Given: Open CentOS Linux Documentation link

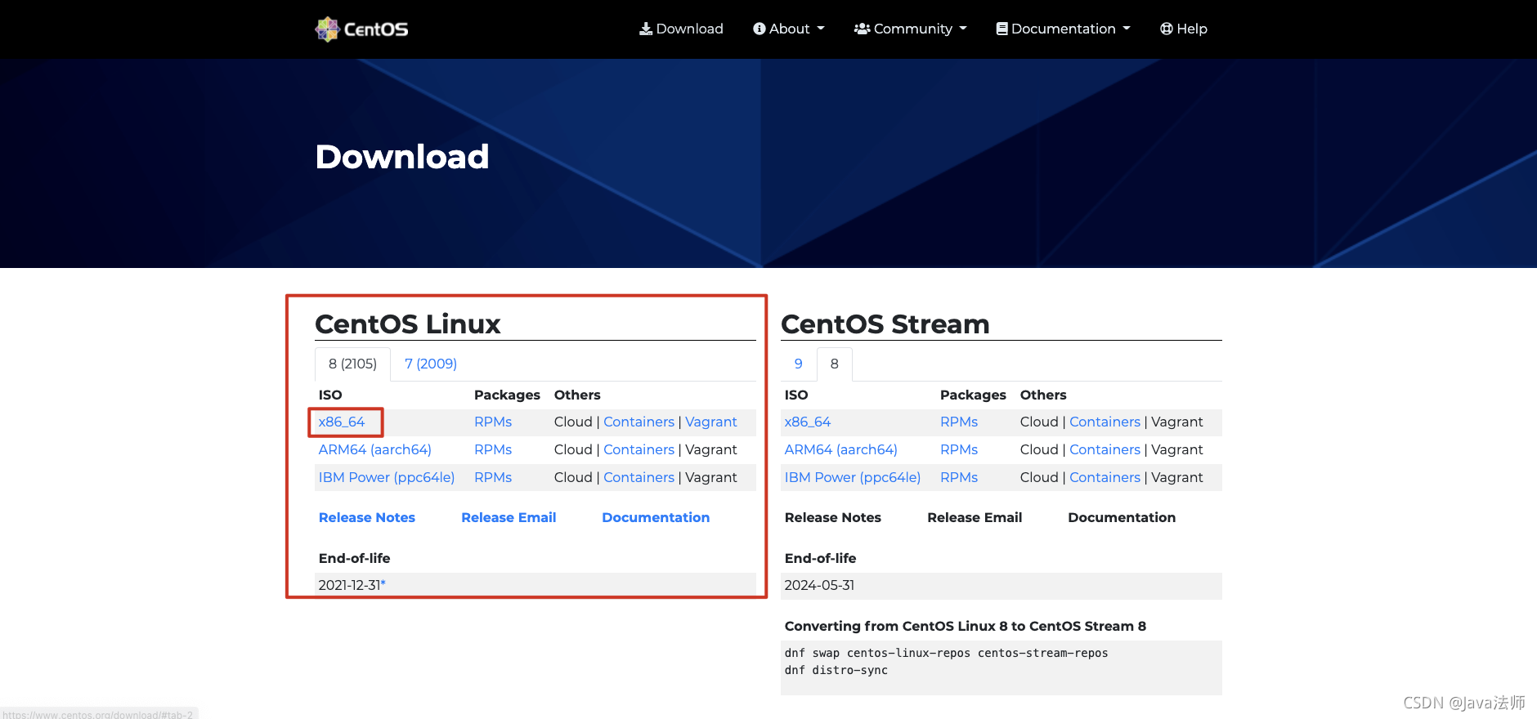Looking at the screenshot, I should click(656, 517).
